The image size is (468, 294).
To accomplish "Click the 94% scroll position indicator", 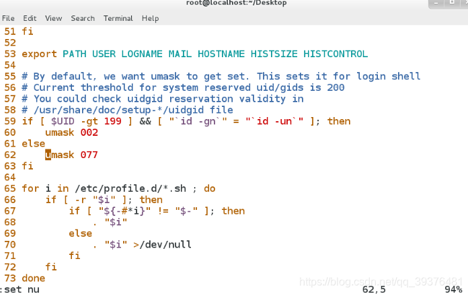I will pyautogui.click(x=453, y=289).
